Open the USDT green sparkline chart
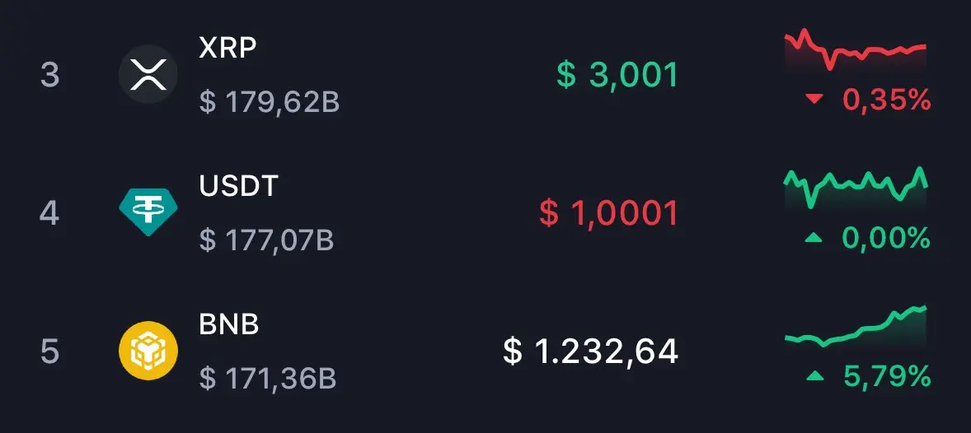The height and width of the screenshot is (433, 971). (x=856, y=188)
